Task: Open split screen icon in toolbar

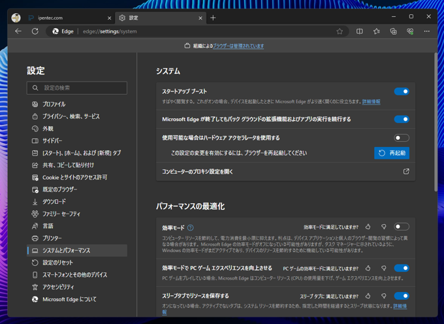Action: pyautogui.click(x=359, y=31)
